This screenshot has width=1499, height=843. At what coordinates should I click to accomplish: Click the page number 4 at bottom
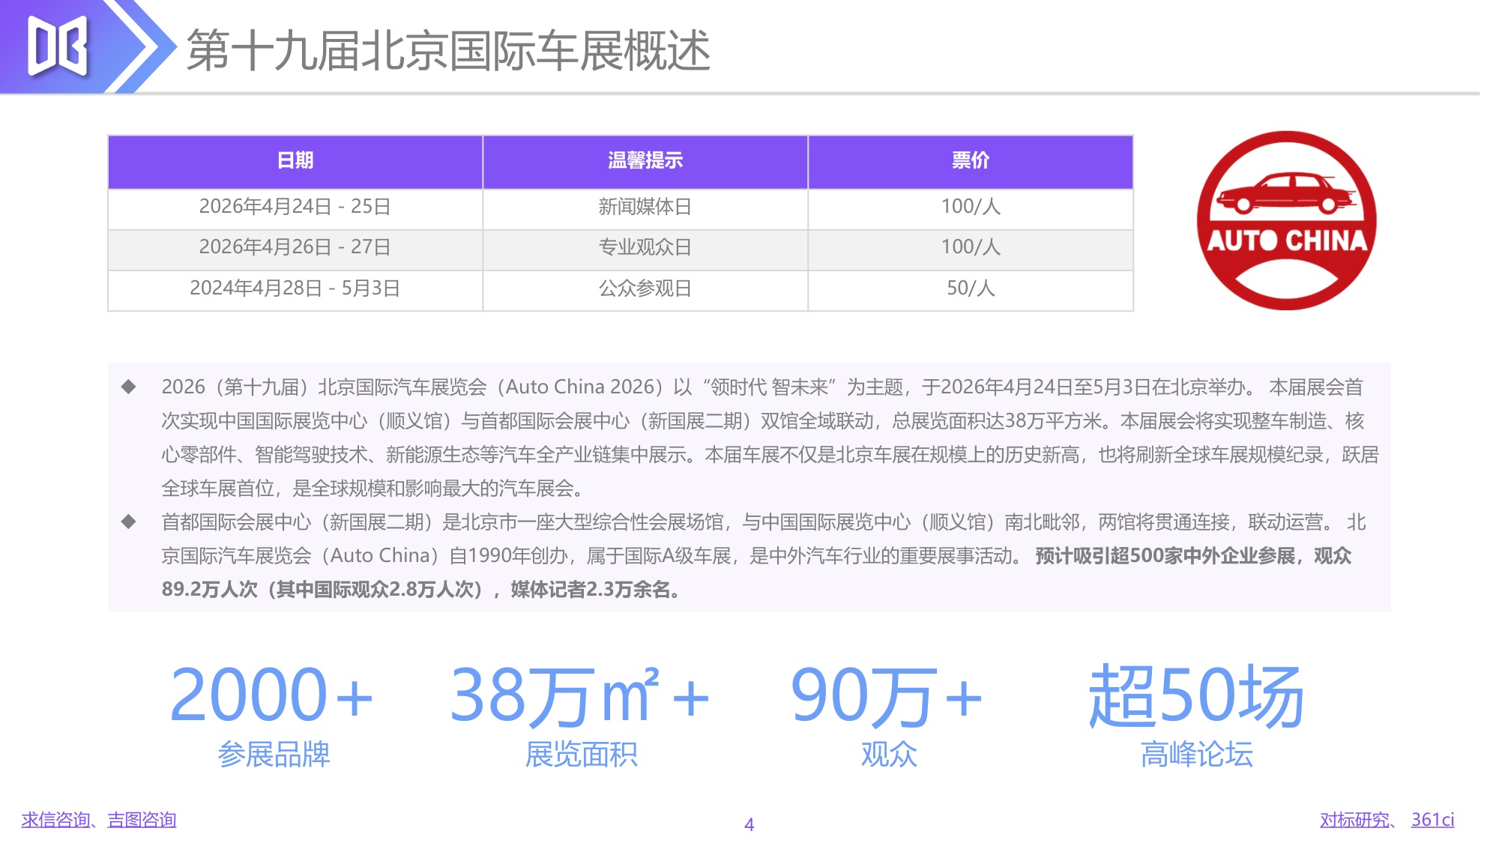click(749, 824)
